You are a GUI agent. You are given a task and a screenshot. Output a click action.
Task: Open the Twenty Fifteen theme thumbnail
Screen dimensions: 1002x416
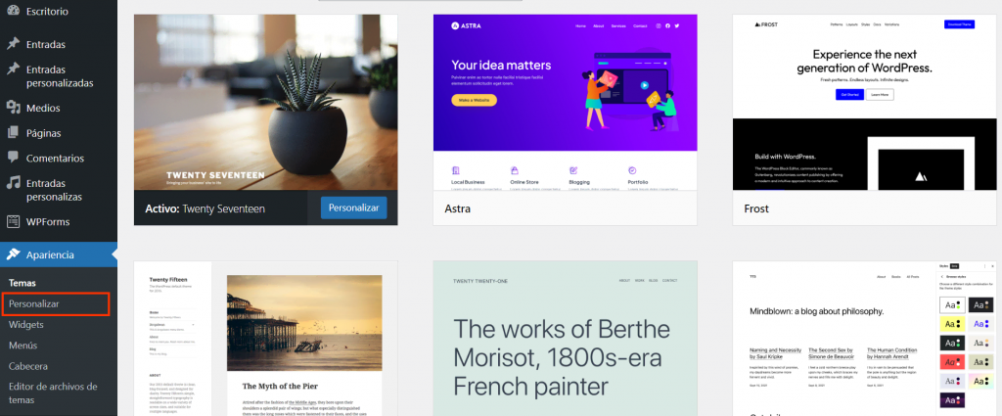pos(266,339)
